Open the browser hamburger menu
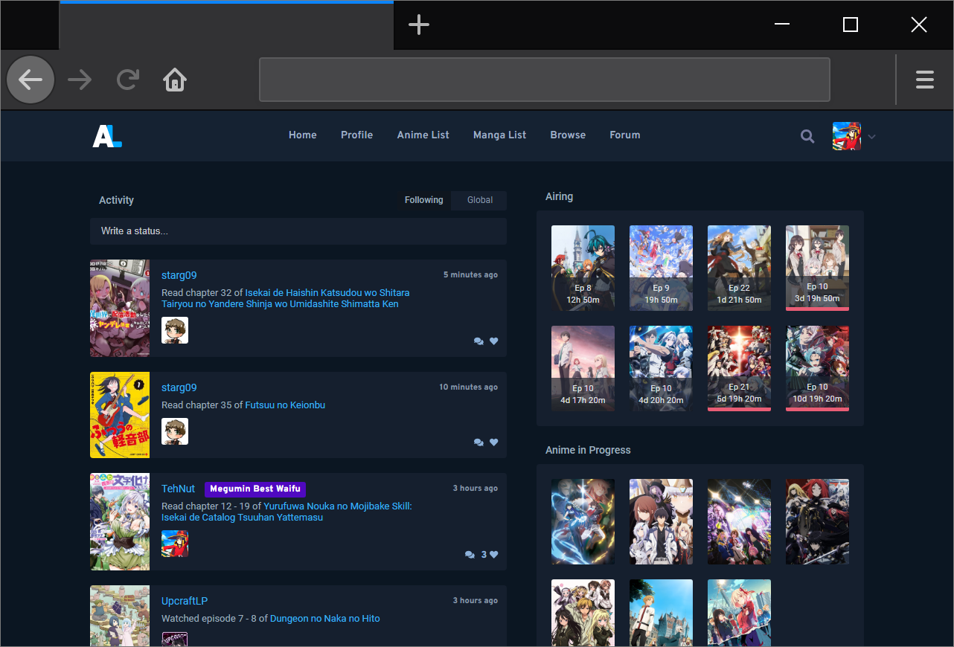 (924, 80)
